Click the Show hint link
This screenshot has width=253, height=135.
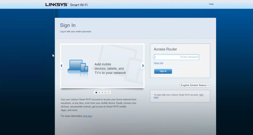pos(158,63)
